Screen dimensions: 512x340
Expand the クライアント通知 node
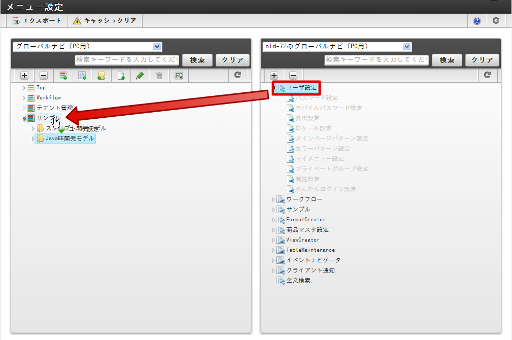[x=274, y=271]
